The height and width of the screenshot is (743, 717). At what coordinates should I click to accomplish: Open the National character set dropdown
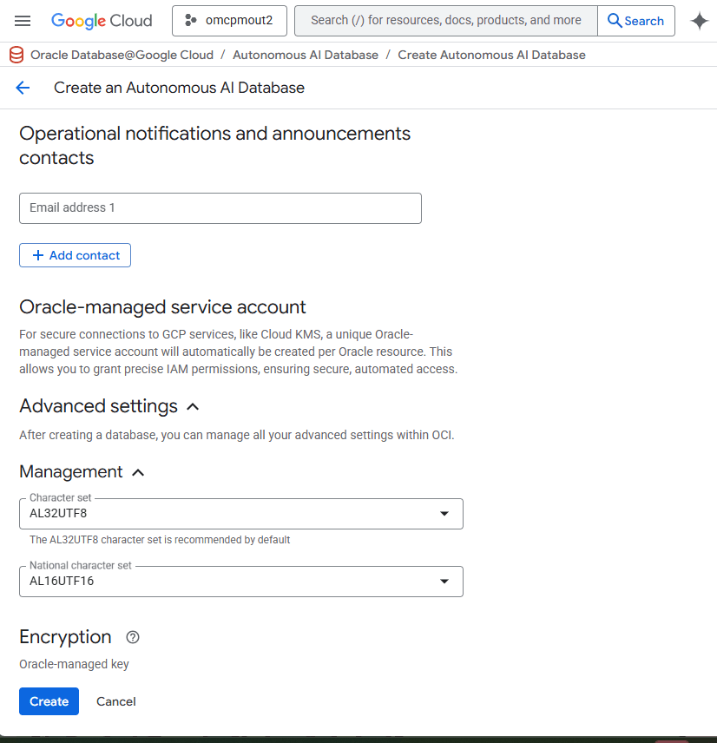[x=445, y=581]
